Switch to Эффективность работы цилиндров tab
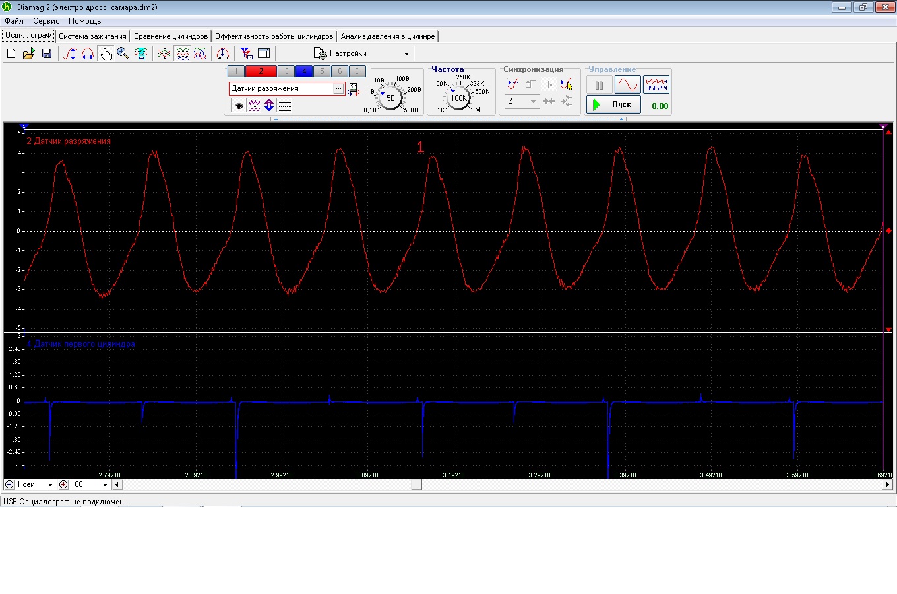Image resolution: width=897 pixels, height=594 pixels. tap(274, 36)
